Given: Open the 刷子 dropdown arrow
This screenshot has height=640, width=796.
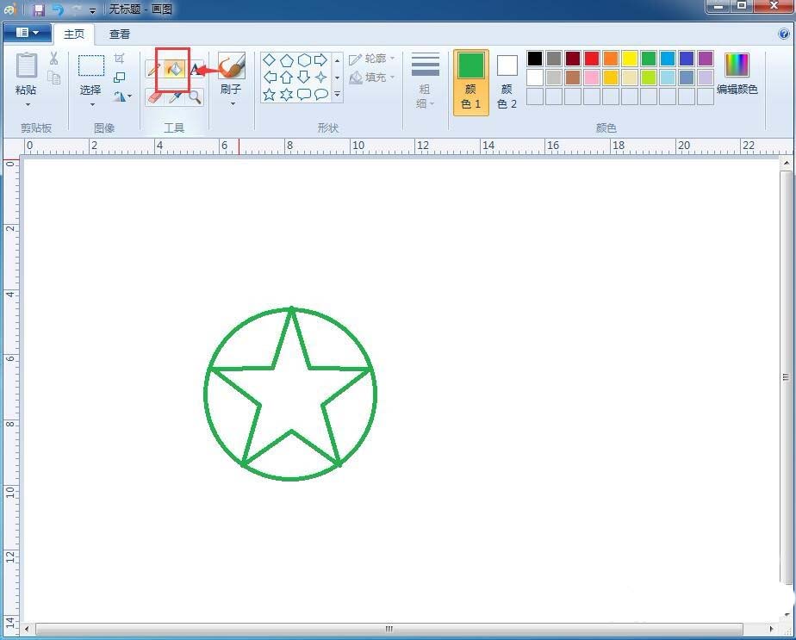Looking at the screenshot, I should pyautogui.click(x=233, y=104).
